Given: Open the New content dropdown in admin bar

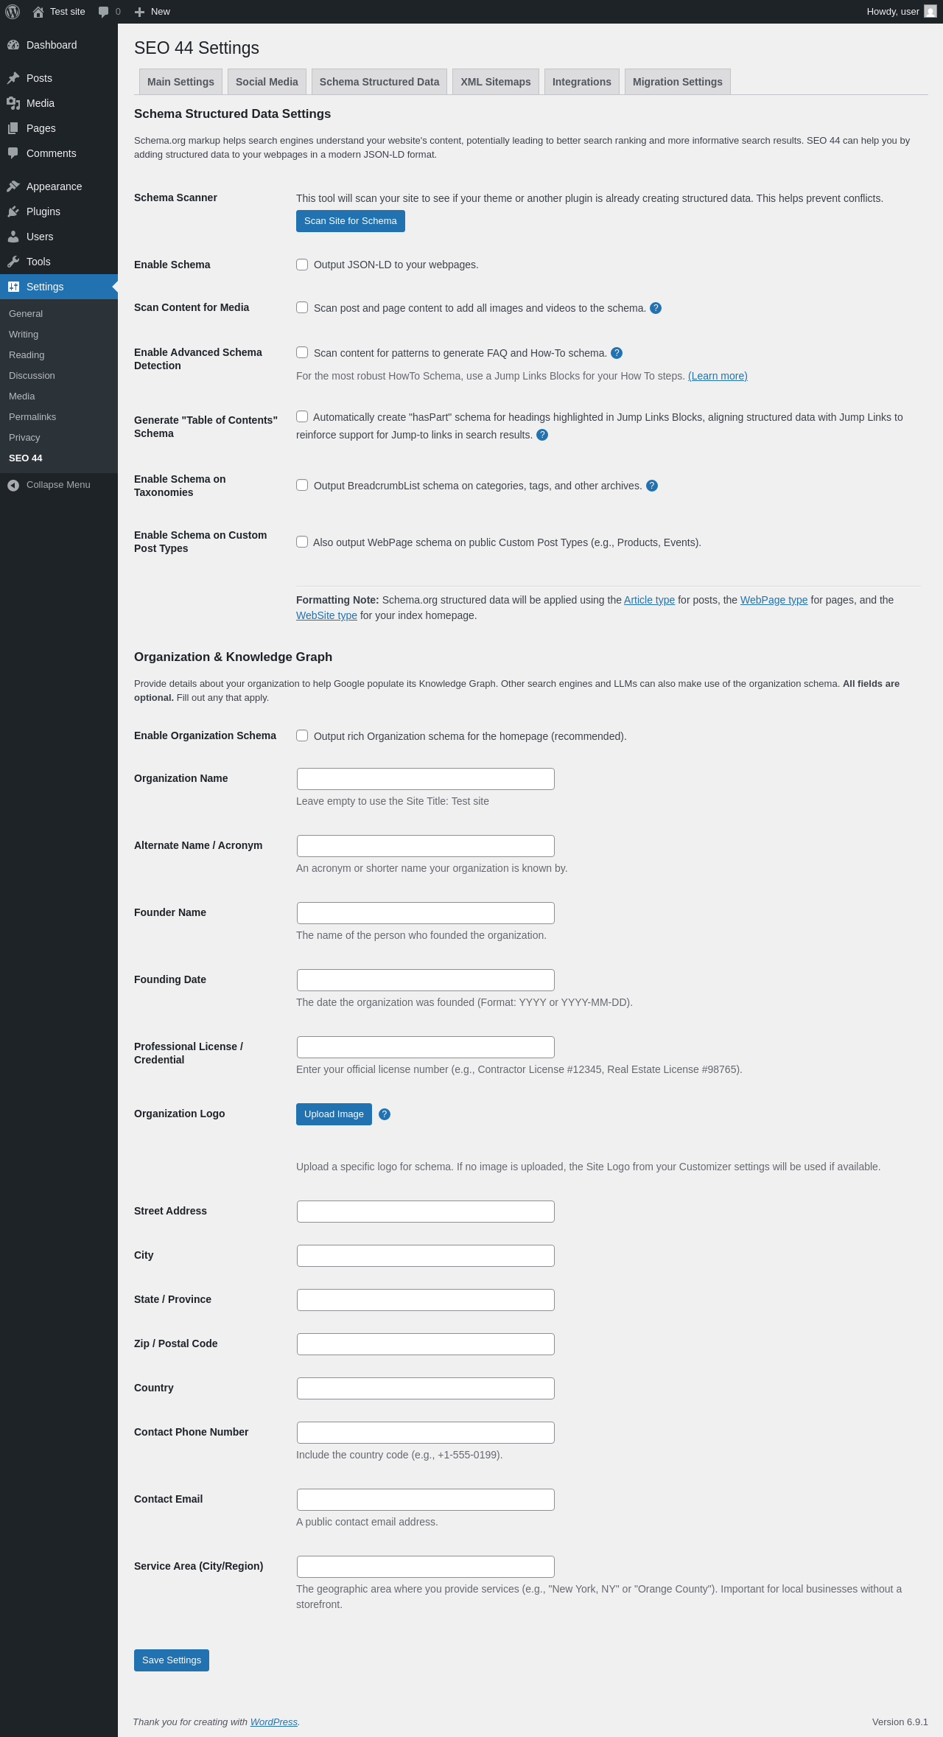Looking at the screenshot, I should 152,12.
